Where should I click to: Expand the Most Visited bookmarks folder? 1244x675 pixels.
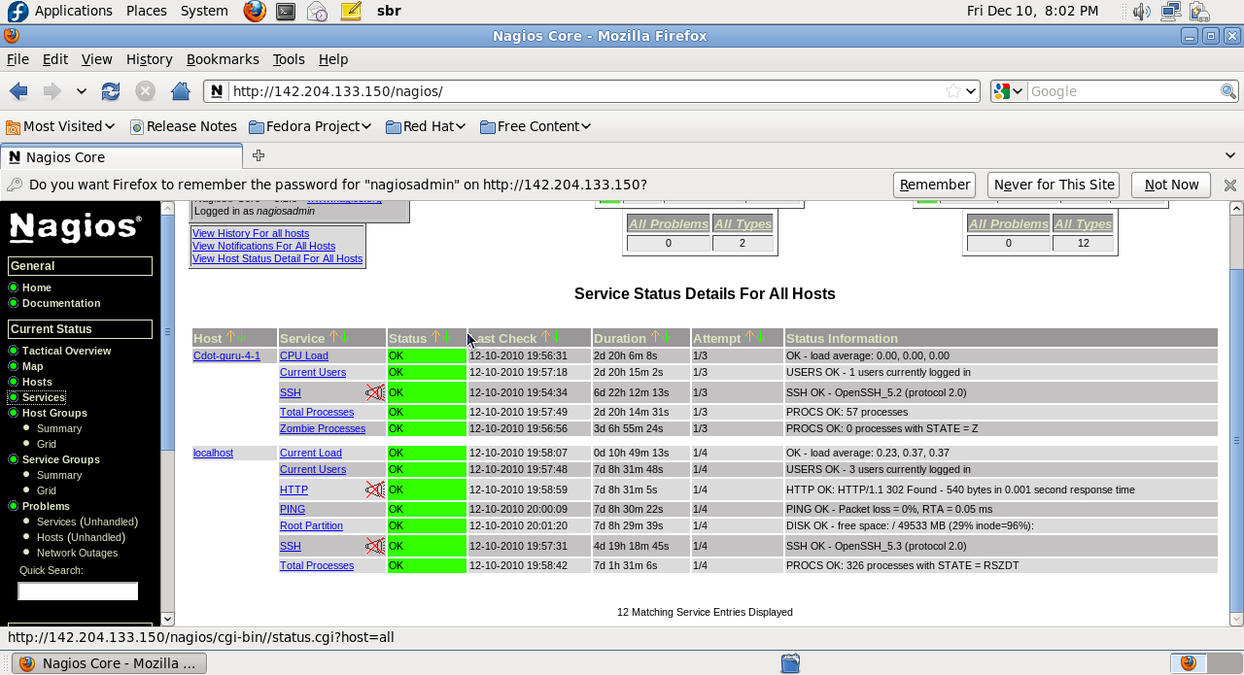point(60,126)
